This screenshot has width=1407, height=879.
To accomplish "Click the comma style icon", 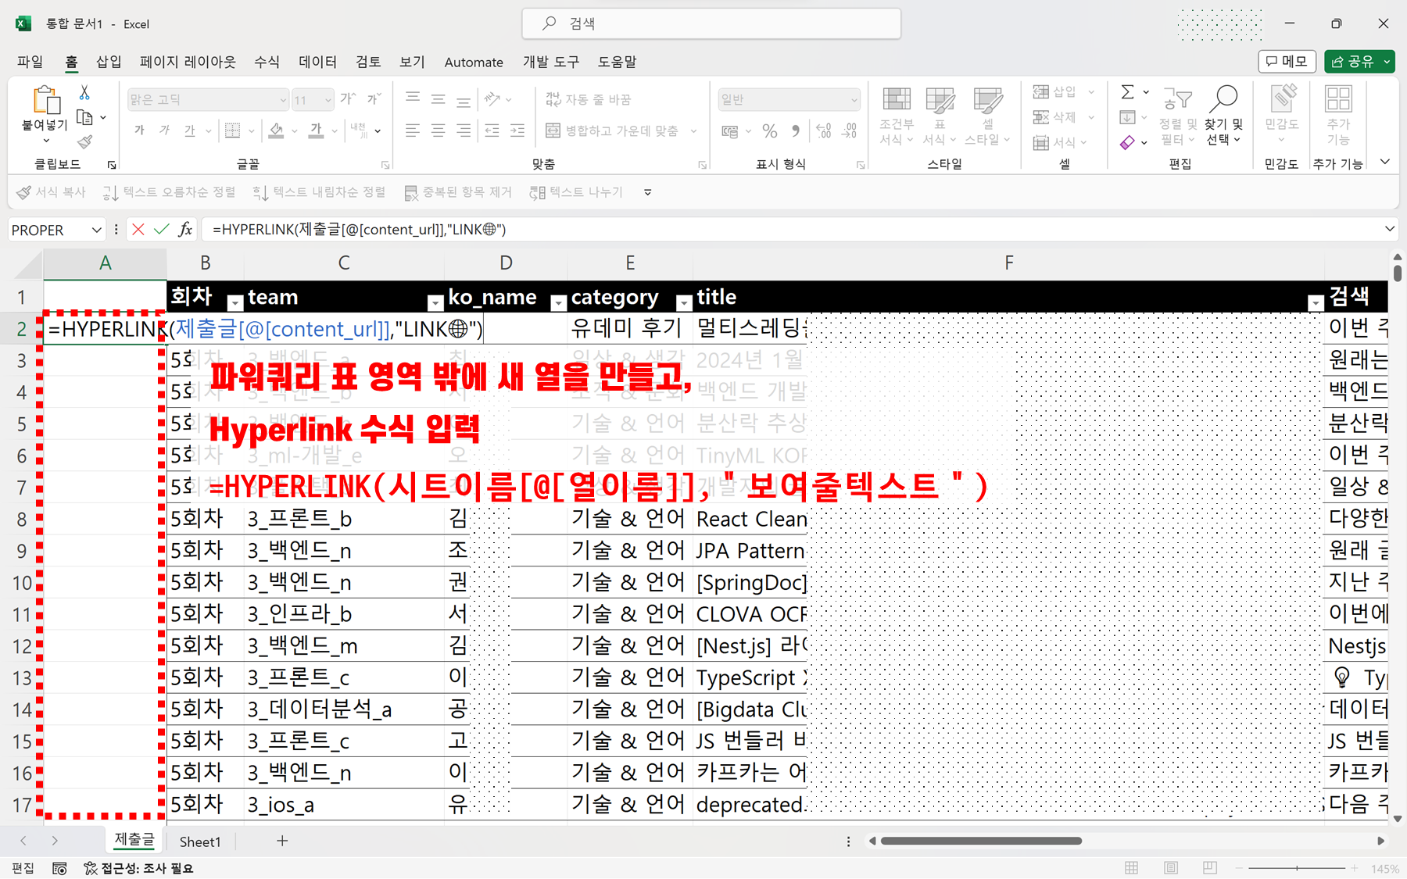I will pos(796,131).
